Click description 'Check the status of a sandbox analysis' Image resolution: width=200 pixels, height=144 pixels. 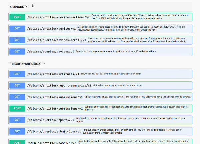pyautogui.click(x=138, y=97)
